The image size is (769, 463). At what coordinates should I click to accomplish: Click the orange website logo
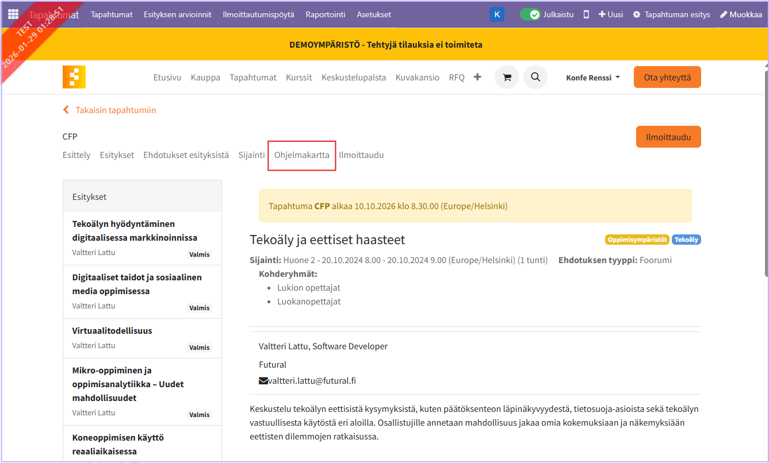point(74,77)
